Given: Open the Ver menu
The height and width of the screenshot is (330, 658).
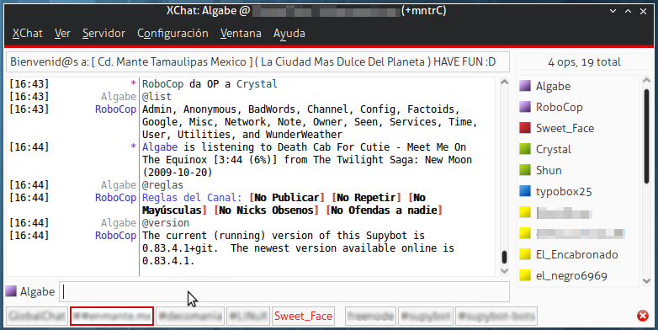Looking at the screenshot, I should pyautogui.click(x=62, y=33).
